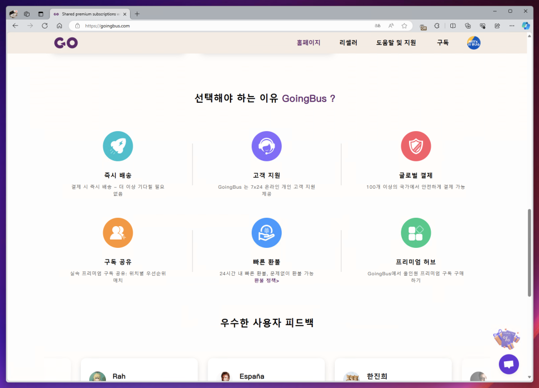539x388 pixels.
Task: Go to browser home page icon
Action: (x=60, y=26)
